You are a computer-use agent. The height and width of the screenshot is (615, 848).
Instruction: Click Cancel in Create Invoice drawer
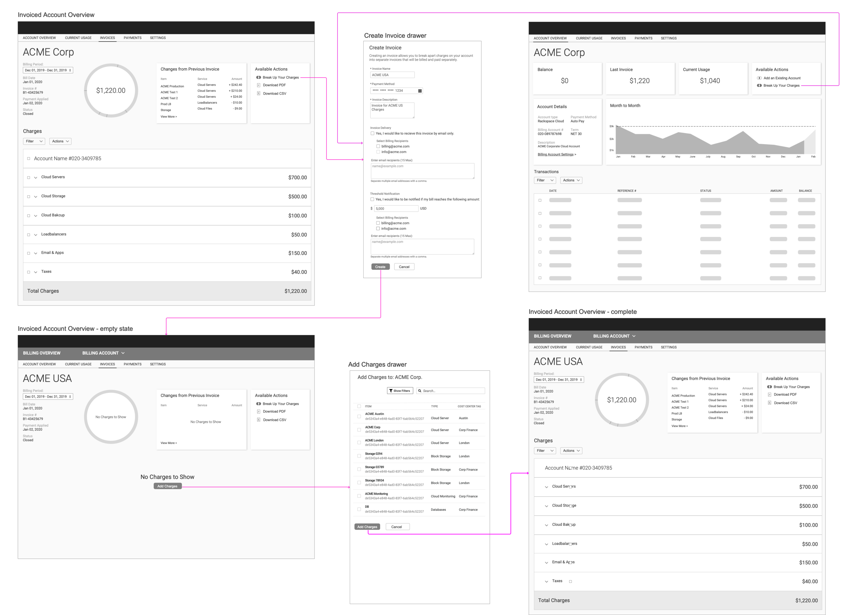tap(404, 267)
